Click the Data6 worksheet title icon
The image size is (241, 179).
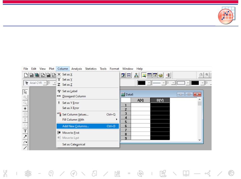click(x=123, y=94)
